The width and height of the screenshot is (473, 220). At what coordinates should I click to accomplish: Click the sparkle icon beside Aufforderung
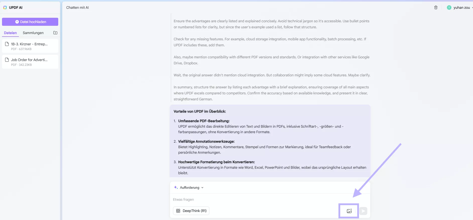click(176, 187)
